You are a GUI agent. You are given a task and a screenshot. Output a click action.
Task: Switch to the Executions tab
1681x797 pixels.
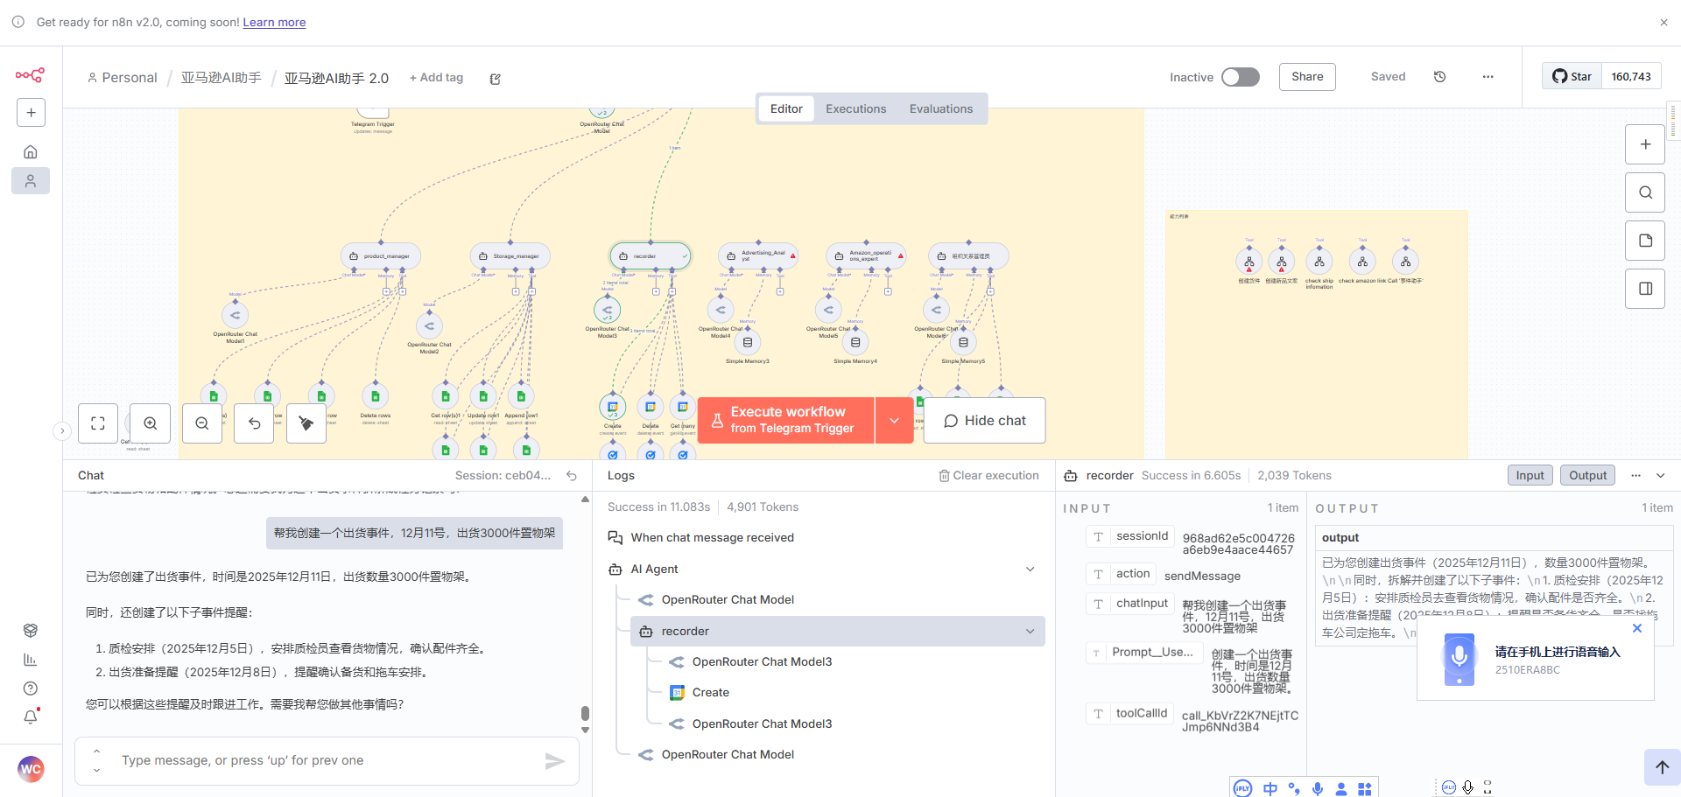(855, 109)
